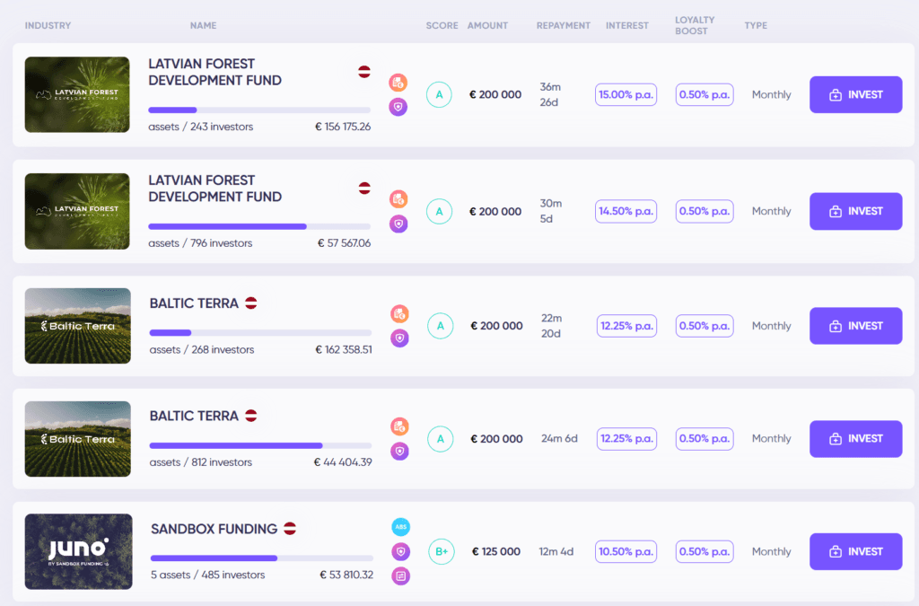Invest in Baltic Terra with 22m 20d repayment
The height and width of the screenshot is (606, 919).
pos(855,326)
